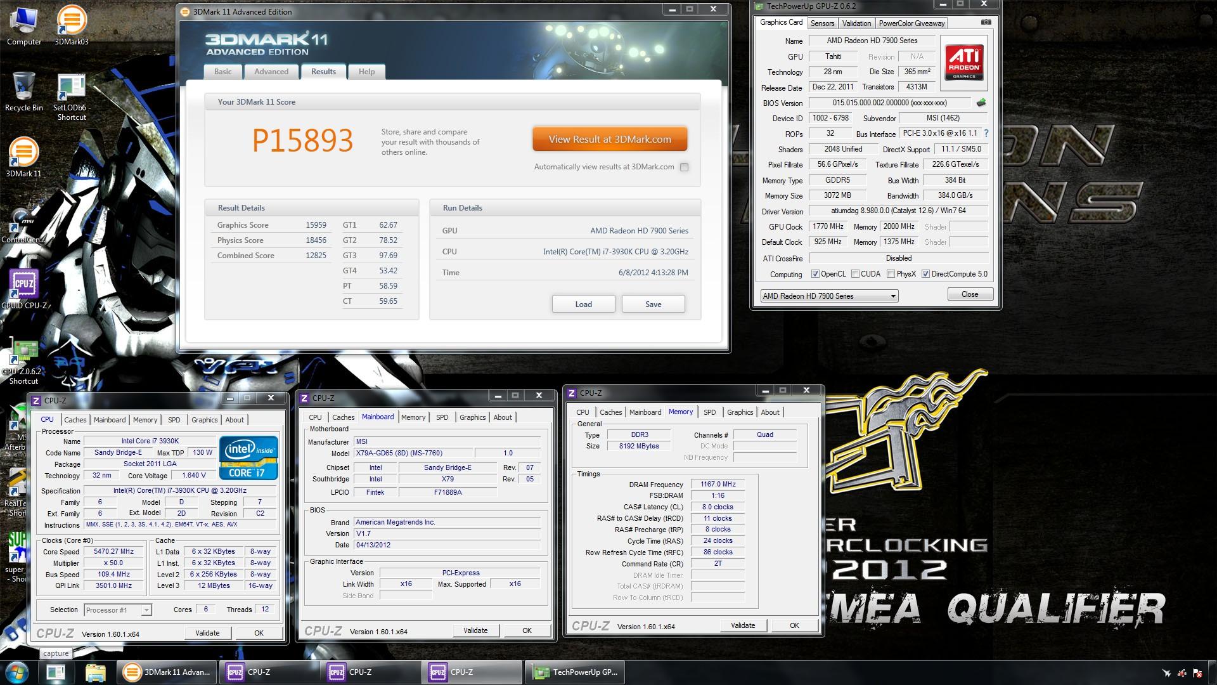
Task: Switch to the Basic tab in 3DMark 11
Action: click(x=222, y=72)
